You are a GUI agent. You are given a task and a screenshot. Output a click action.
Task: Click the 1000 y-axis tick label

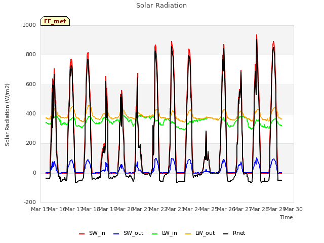point(29,25)
